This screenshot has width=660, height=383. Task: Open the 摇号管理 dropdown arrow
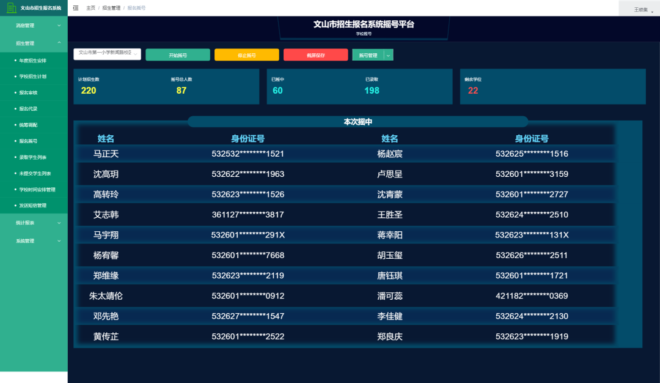[387, 54]
